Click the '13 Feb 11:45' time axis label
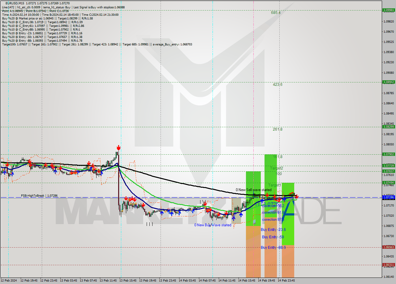This screenshot has height=284, width=396. (x=108, y=281)
